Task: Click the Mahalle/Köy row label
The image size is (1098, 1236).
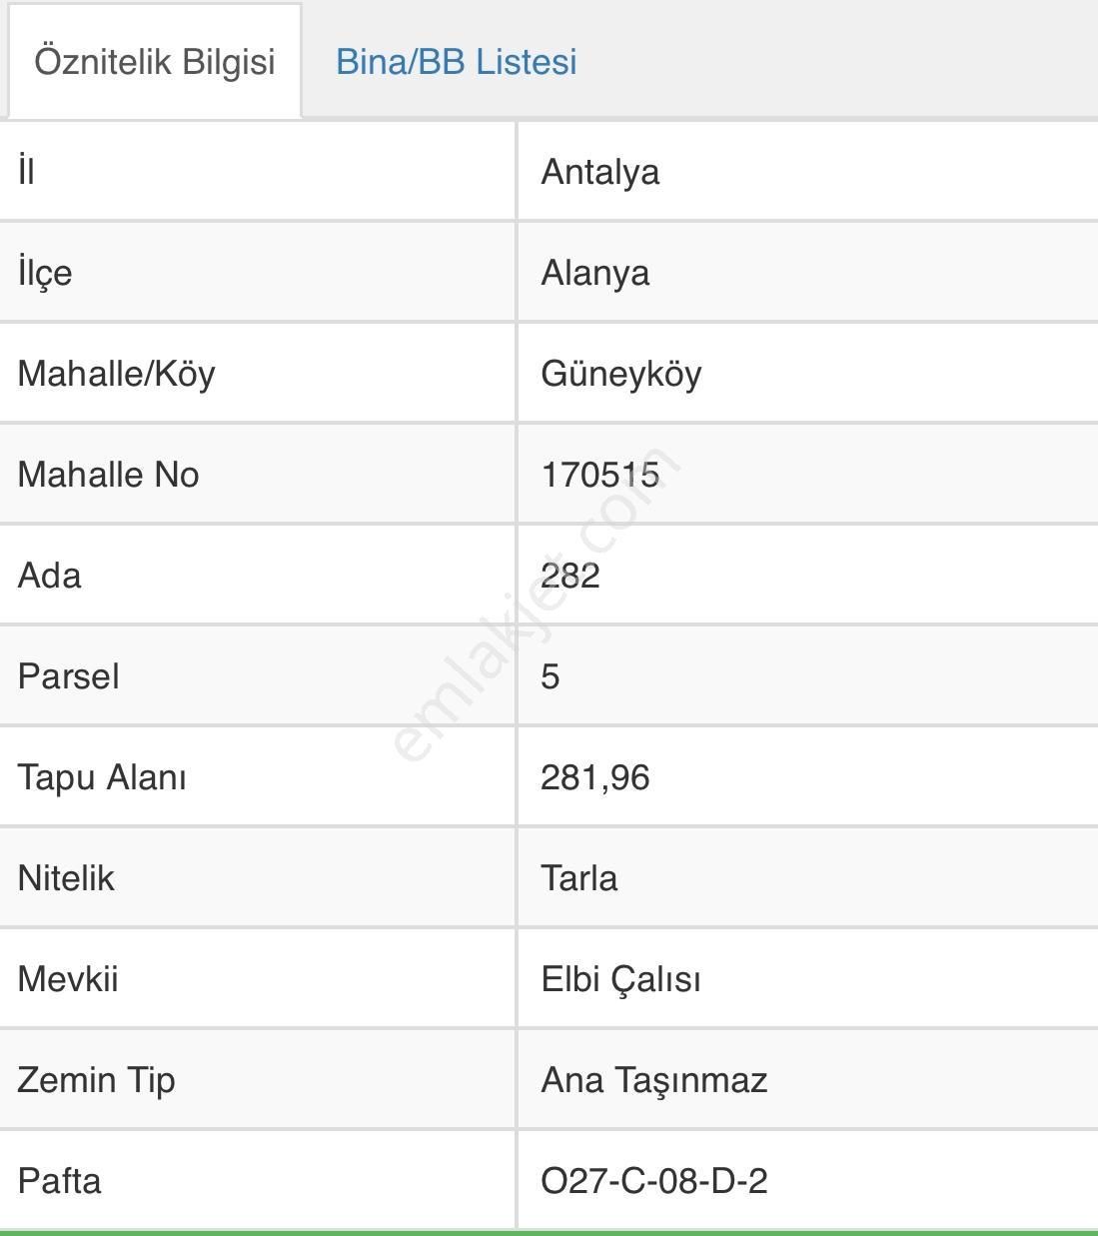Action: [x=117, y=374]
